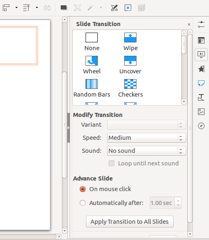Toggle the Shadow icon in toolbar
Image resolution: width=209 pixels, height=240 pixels.
[x=64, y=8]
